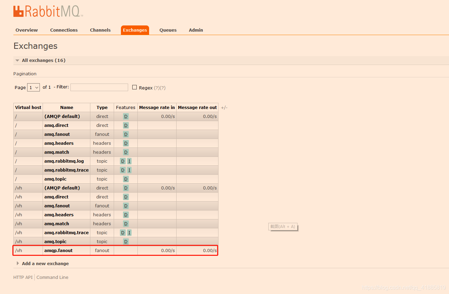Sort by Message rate in header
This screenshot has width=449, height=294.
pos(157,108)
